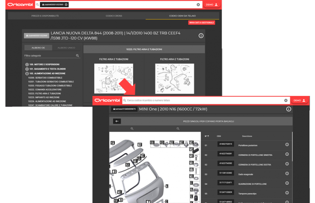
Task: Switch to Prezzi e Disponibilità tab
Action: [45, 16]
